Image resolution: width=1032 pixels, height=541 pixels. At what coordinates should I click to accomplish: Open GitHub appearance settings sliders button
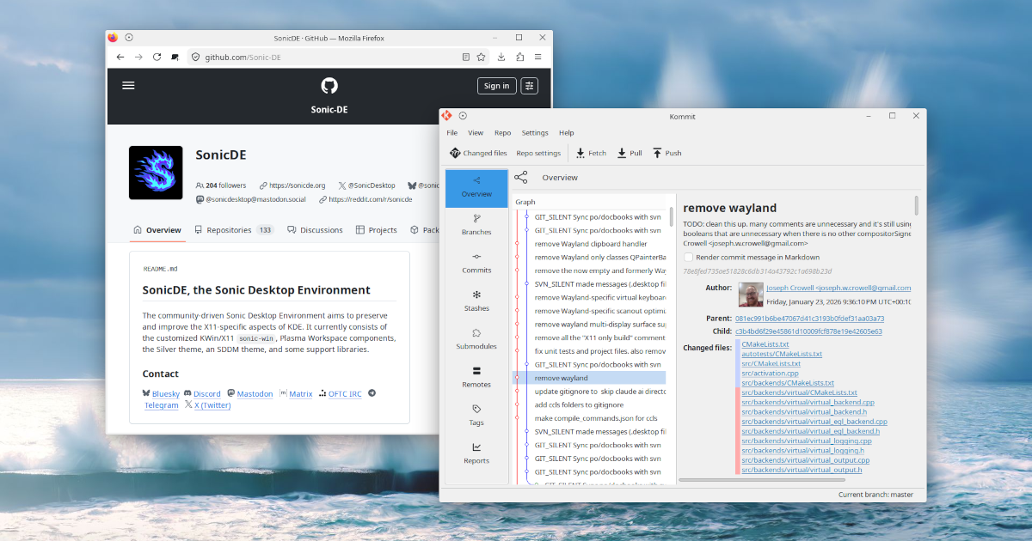pyautogui.click(x=530, y=85)
